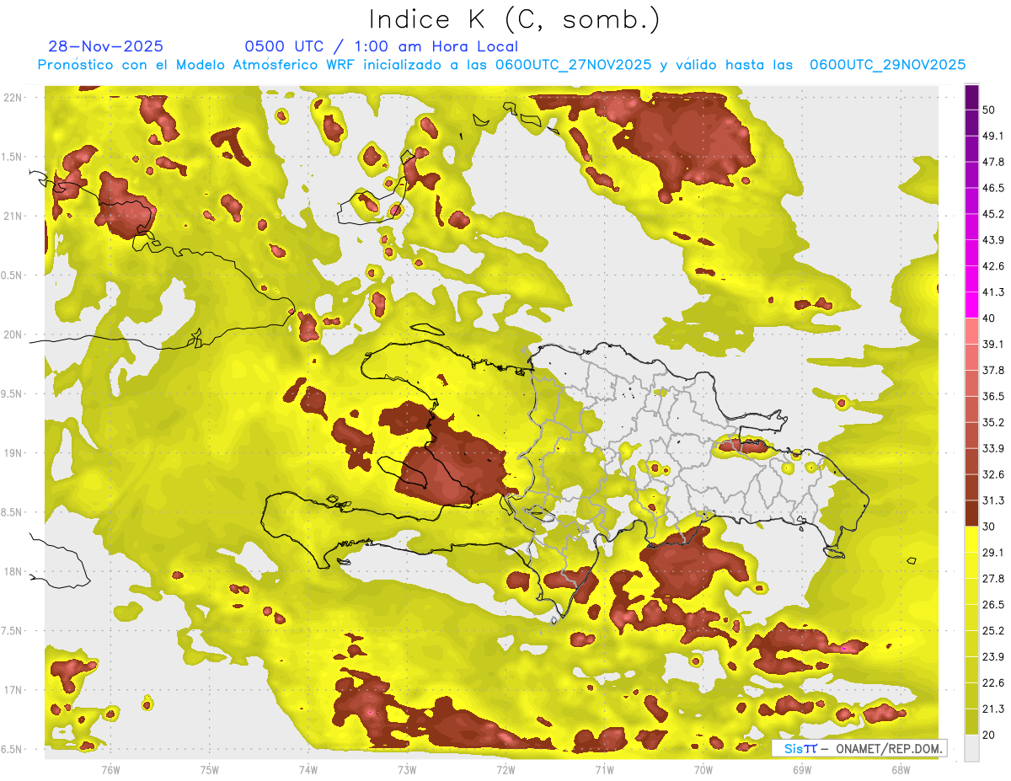The height and width of the screenshot is (781, 1011).
Task: Click the dark brown colorbar segment between 30 and 31.3
Action: click(971, 513)
